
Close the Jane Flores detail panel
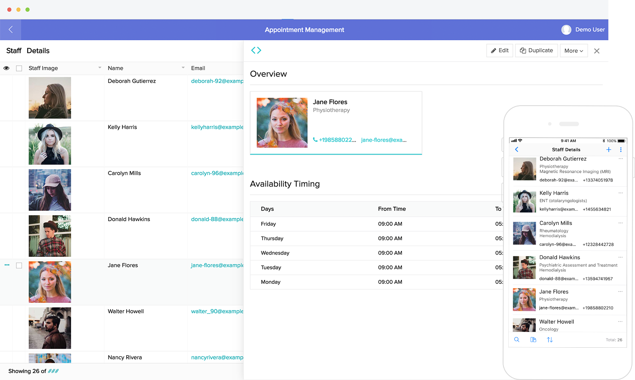click(x=597, y=51)
